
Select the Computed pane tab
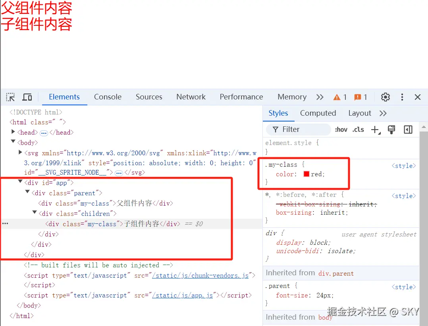pyautogui.click(x=318, y=113)
